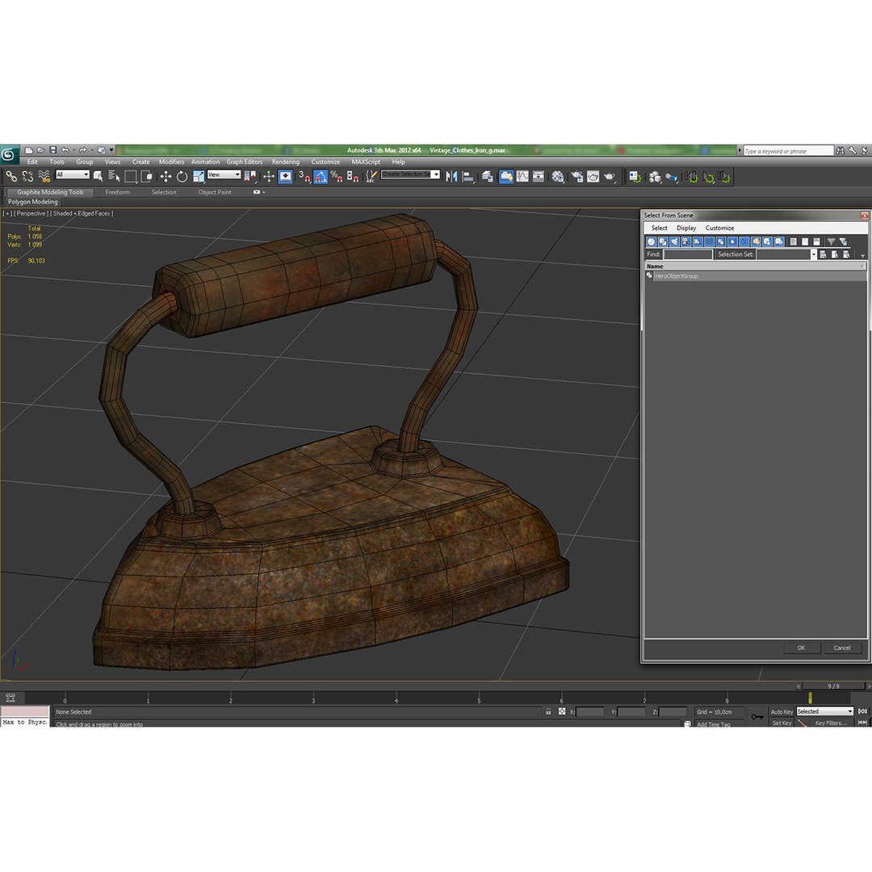872x872 pixels.
Task: Click the Select by Name icon
Action: click(x=115, y=177)
